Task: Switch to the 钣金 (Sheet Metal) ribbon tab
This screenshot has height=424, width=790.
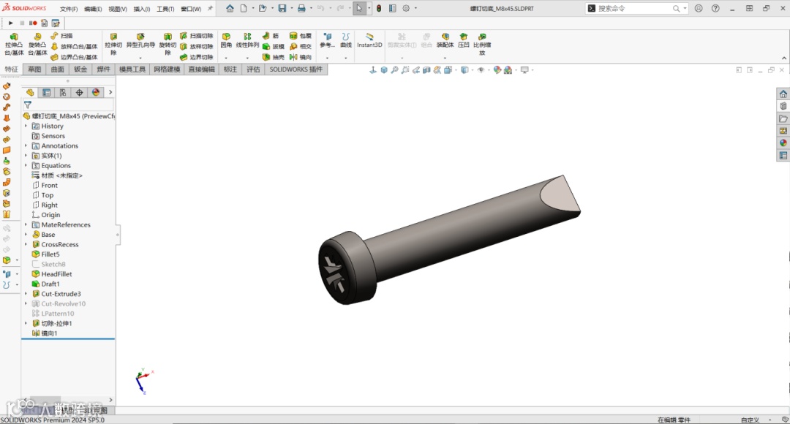Action: click(x=80, y=69)
